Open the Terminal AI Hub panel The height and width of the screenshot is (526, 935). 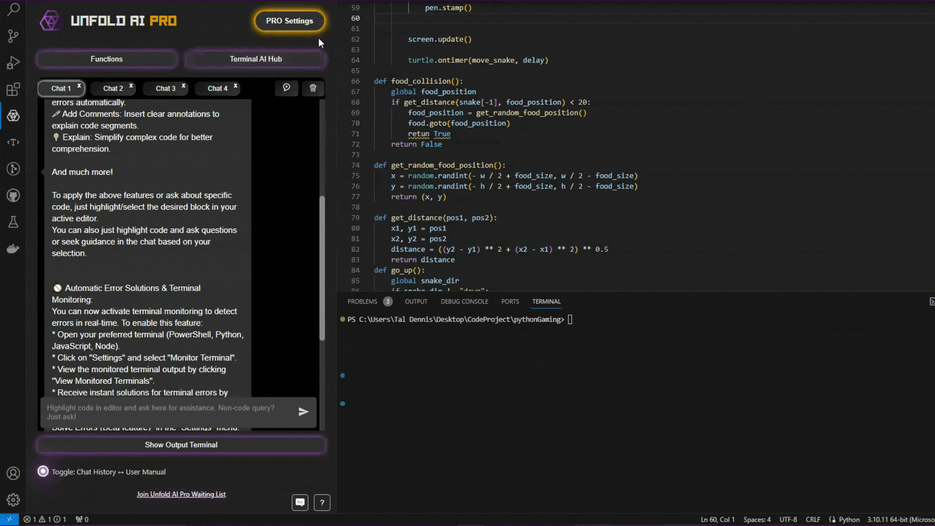(x=255, y=59)
